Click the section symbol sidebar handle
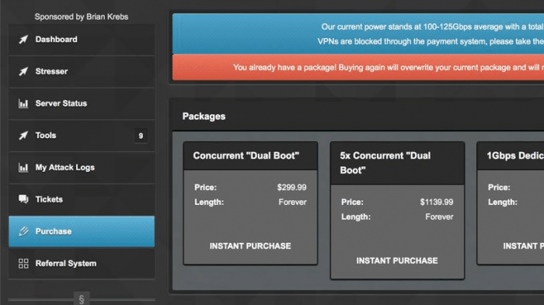544x305 pixels. tap(82, 299)
